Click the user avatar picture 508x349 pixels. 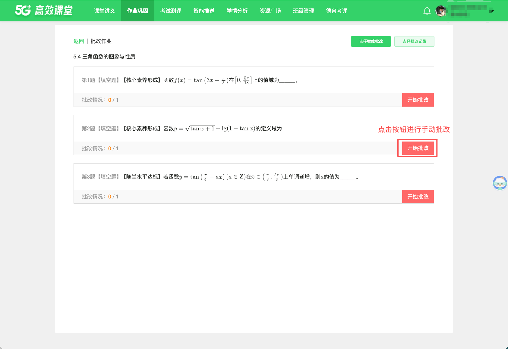coord(440,11)
